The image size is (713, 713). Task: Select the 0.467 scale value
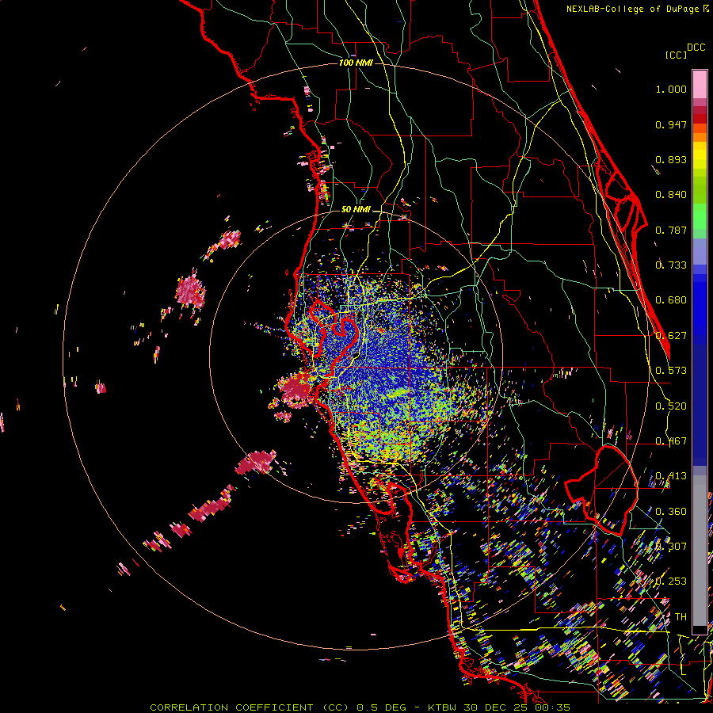coord(671,441)
